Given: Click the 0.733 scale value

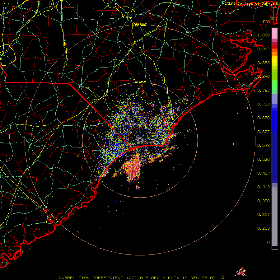Looking at the screenshot, I should point(264,104).
